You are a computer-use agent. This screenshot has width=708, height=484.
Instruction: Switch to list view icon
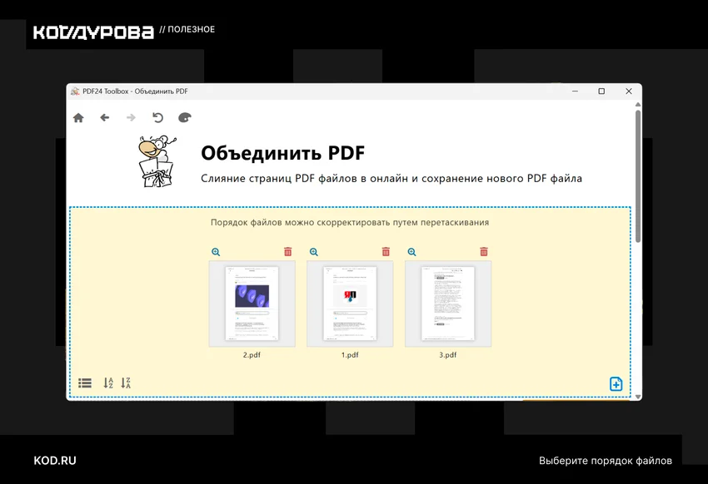pyautogui.click(x=85, y=383)
